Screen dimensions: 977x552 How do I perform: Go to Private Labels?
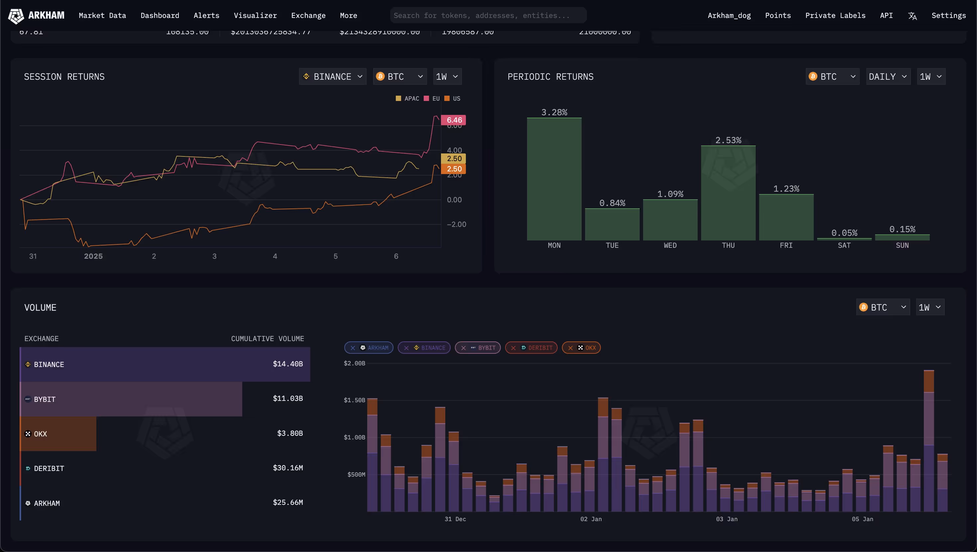pyautogui.click(x=835, y=16)
